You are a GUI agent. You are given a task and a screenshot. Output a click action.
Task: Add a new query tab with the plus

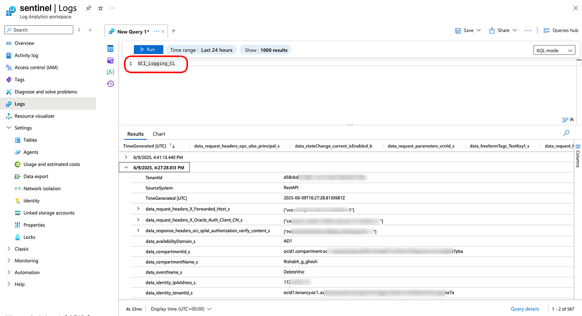(174, 31)
